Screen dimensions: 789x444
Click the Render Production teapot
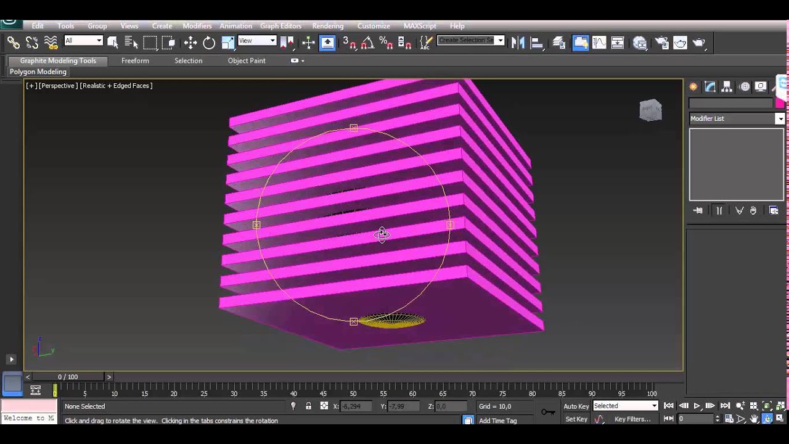699,43
